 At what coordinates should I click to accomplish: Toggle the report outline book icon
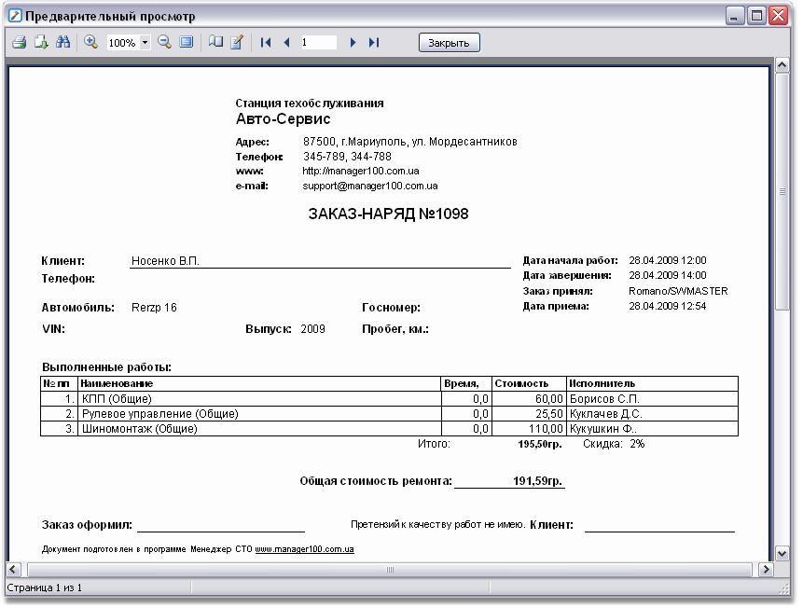tap(215, 43)
